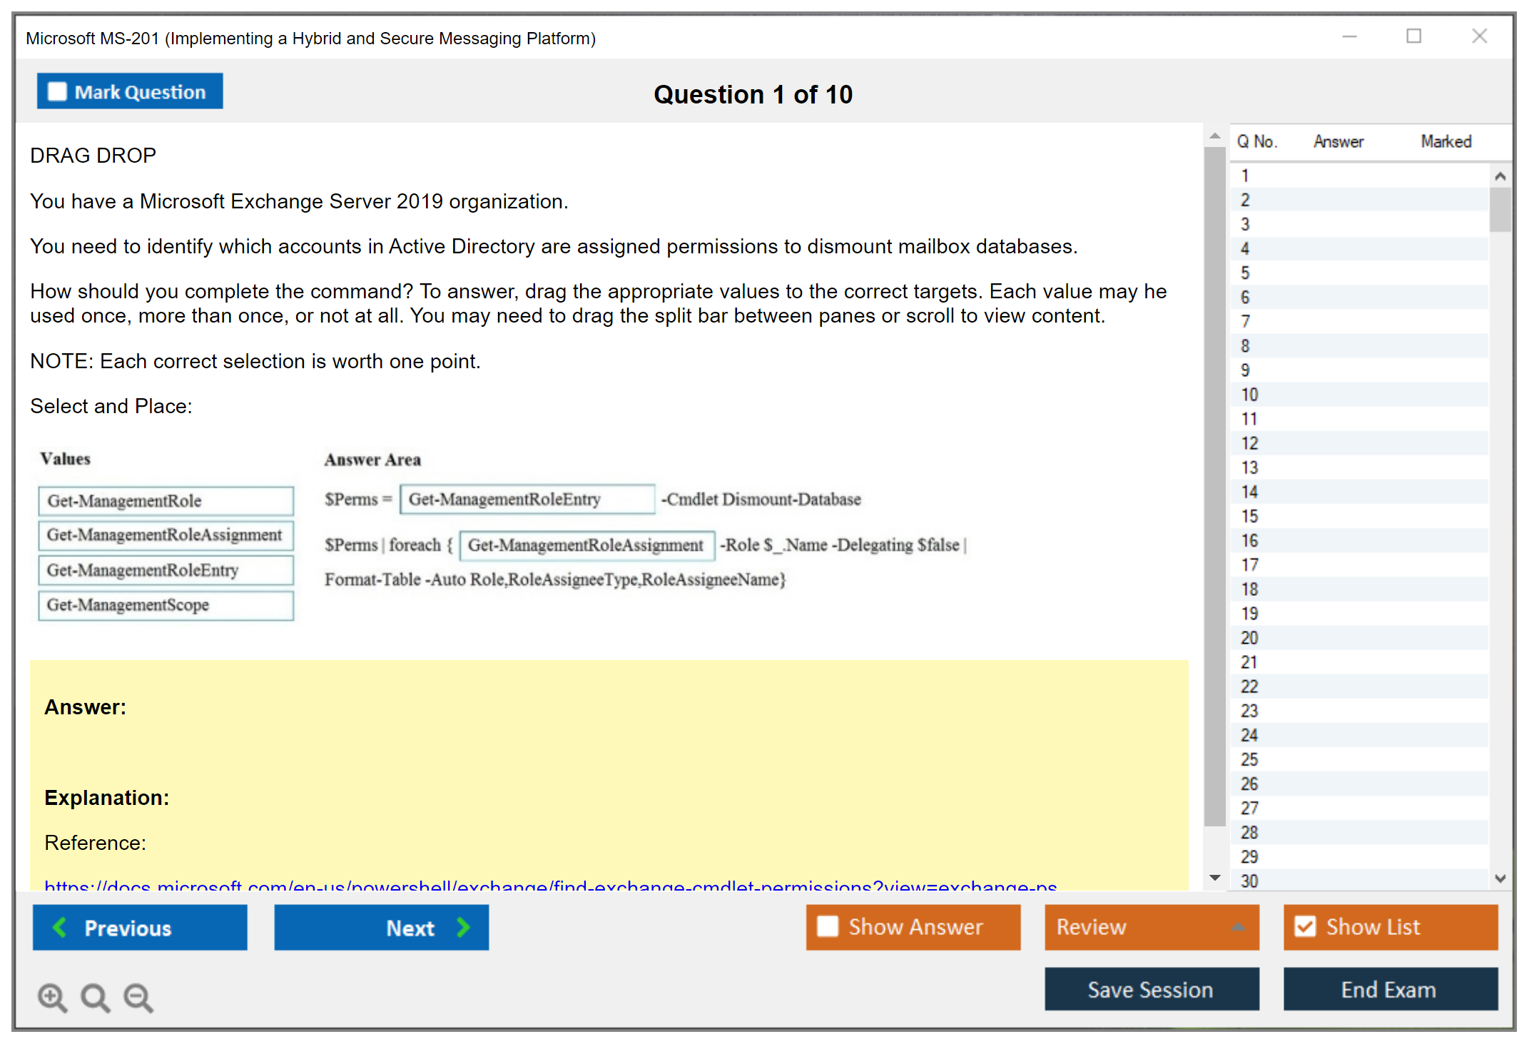Image resolution: width=1534 pixels, height=1049 pixels.
Task: Toggle the Mark Question checkbox
Action: coord(57,92)
